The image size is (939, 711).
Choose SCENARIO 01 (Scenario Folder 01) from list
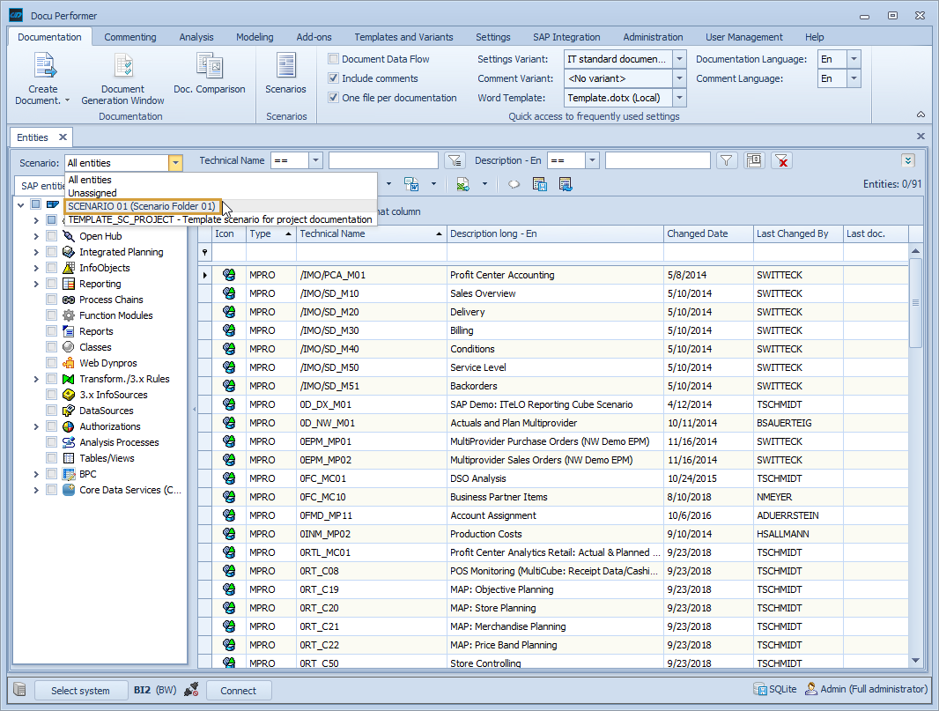coord(142,206)
